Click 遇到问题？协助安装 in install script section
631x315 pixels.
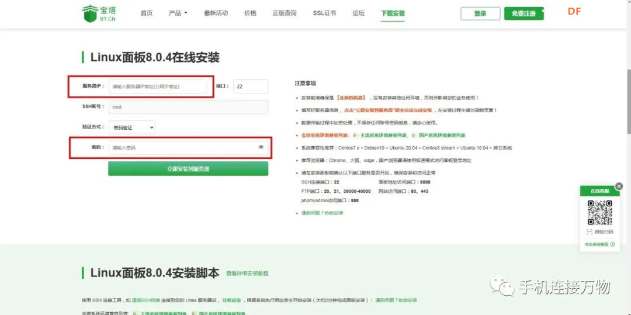pyautogui.click(x=396, y=300)
